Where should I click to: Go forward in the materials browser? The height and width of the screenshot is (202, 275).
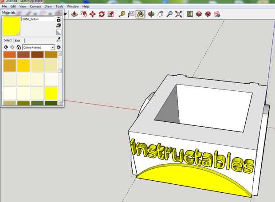tap(12, 47)
